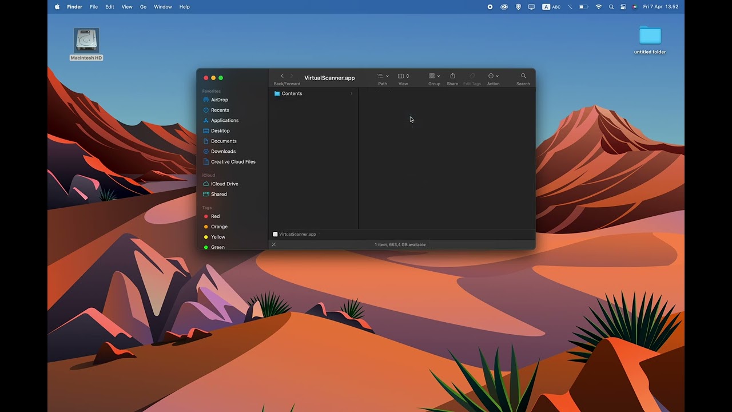Click the Bluetooth off icon
Viewport: 732px width, 412px height.
click(570, 7)
